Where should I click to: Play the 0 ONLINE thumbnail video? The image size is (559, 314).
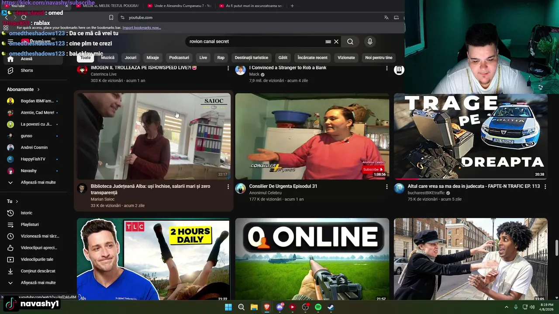312,260
